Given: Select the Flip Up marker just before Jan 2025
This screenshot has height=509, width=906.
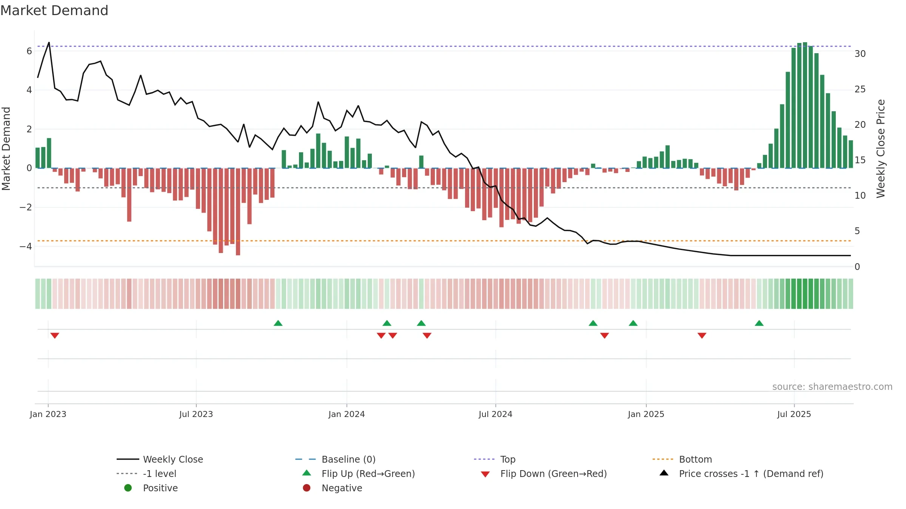Looking at the screenshot, I should (x=633, y=323).
